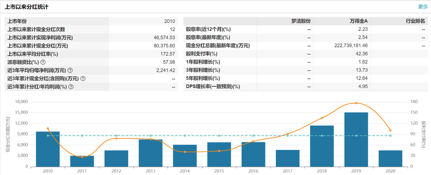Open the 更多 link
This screenshot has height=175, width=431.
pos(422,6)
